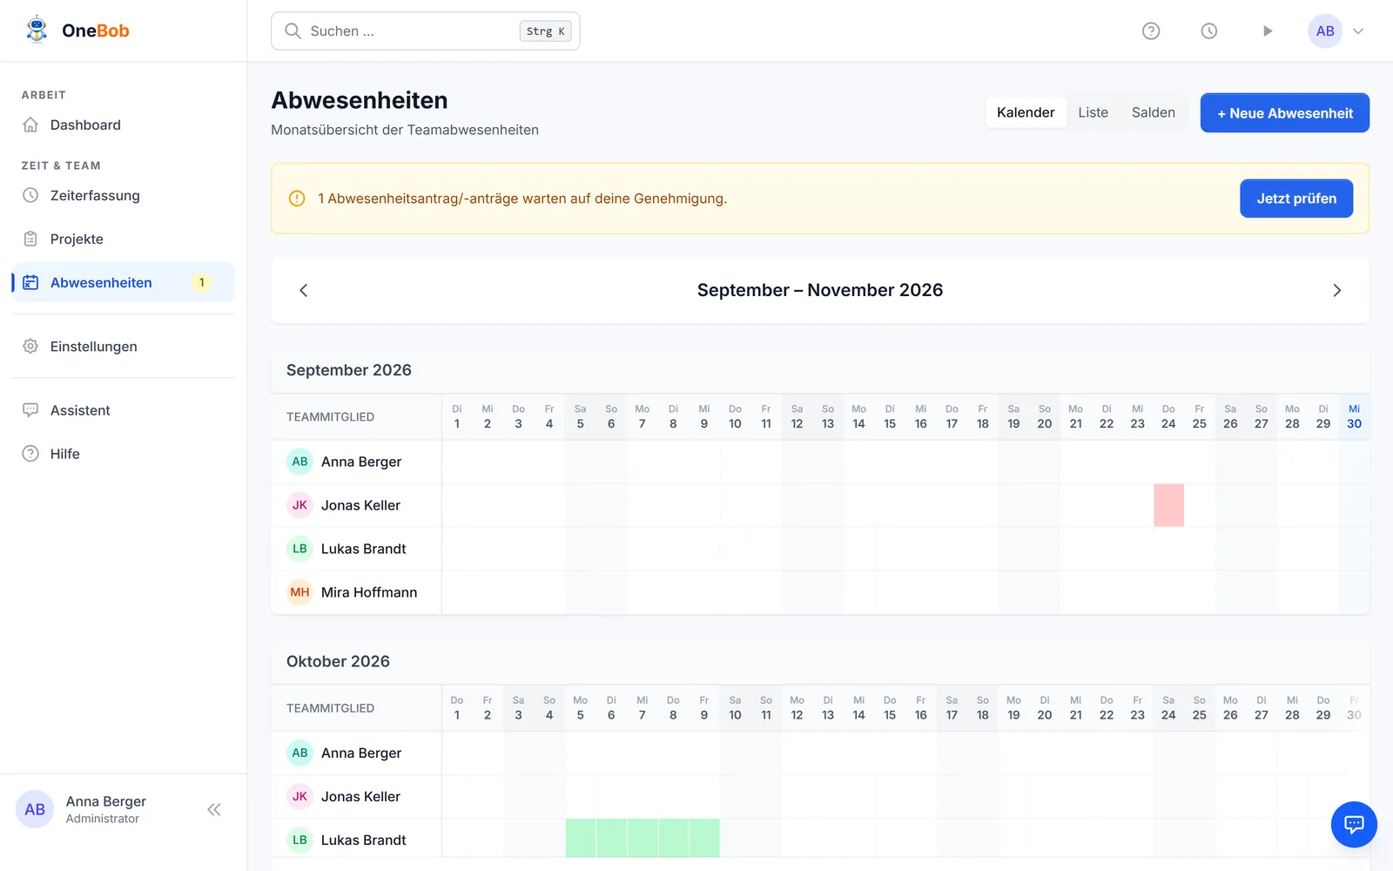Screen dimensions: 1393x871
Task: Open the time clock icon in header
Action: tap(1209, 31)
